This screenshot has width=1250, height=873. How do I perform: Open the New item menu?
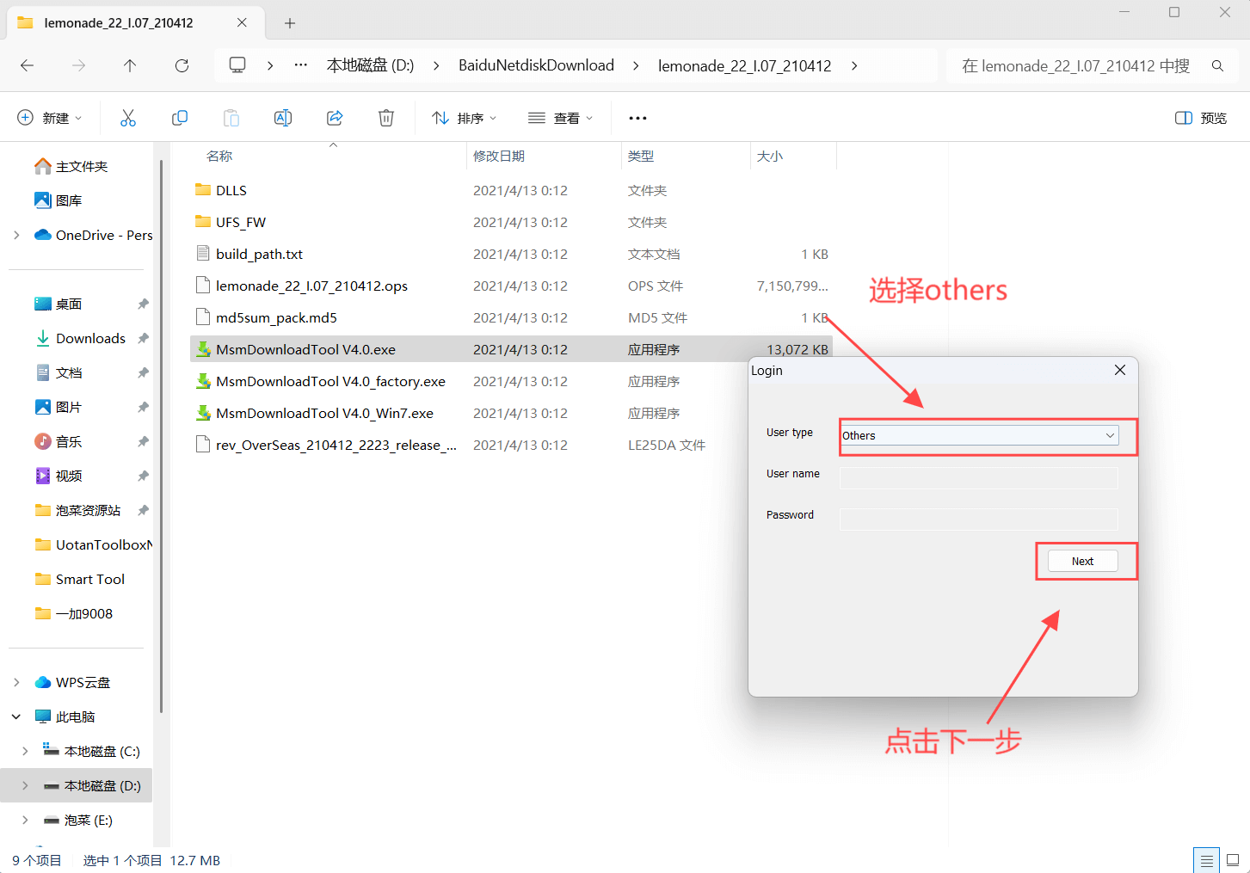pyautogui.click(x=50, y=118)
